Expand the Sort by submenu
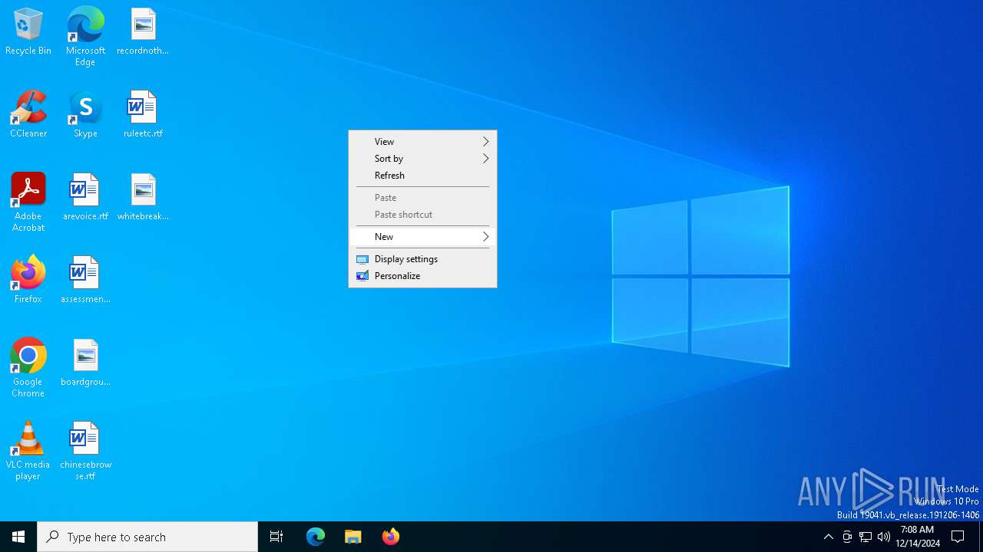 [422, 159]
